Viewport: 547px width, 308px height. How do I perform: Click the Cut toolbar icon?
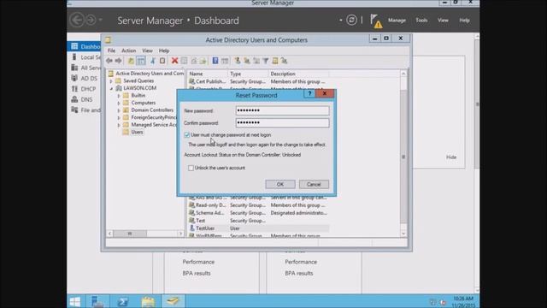[x=153, y=61]
